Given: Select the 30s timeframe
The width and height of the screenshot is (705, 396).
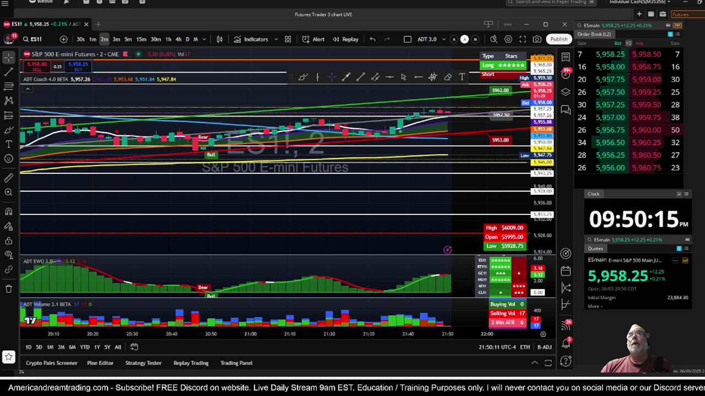Looking at the screenshot, I should 80,39.
